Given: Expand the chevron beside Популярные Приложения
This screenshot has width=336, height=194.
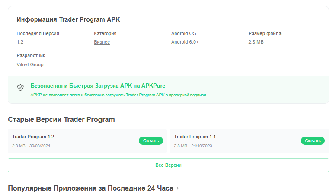Looking at the screenshot, I should 178,188.
